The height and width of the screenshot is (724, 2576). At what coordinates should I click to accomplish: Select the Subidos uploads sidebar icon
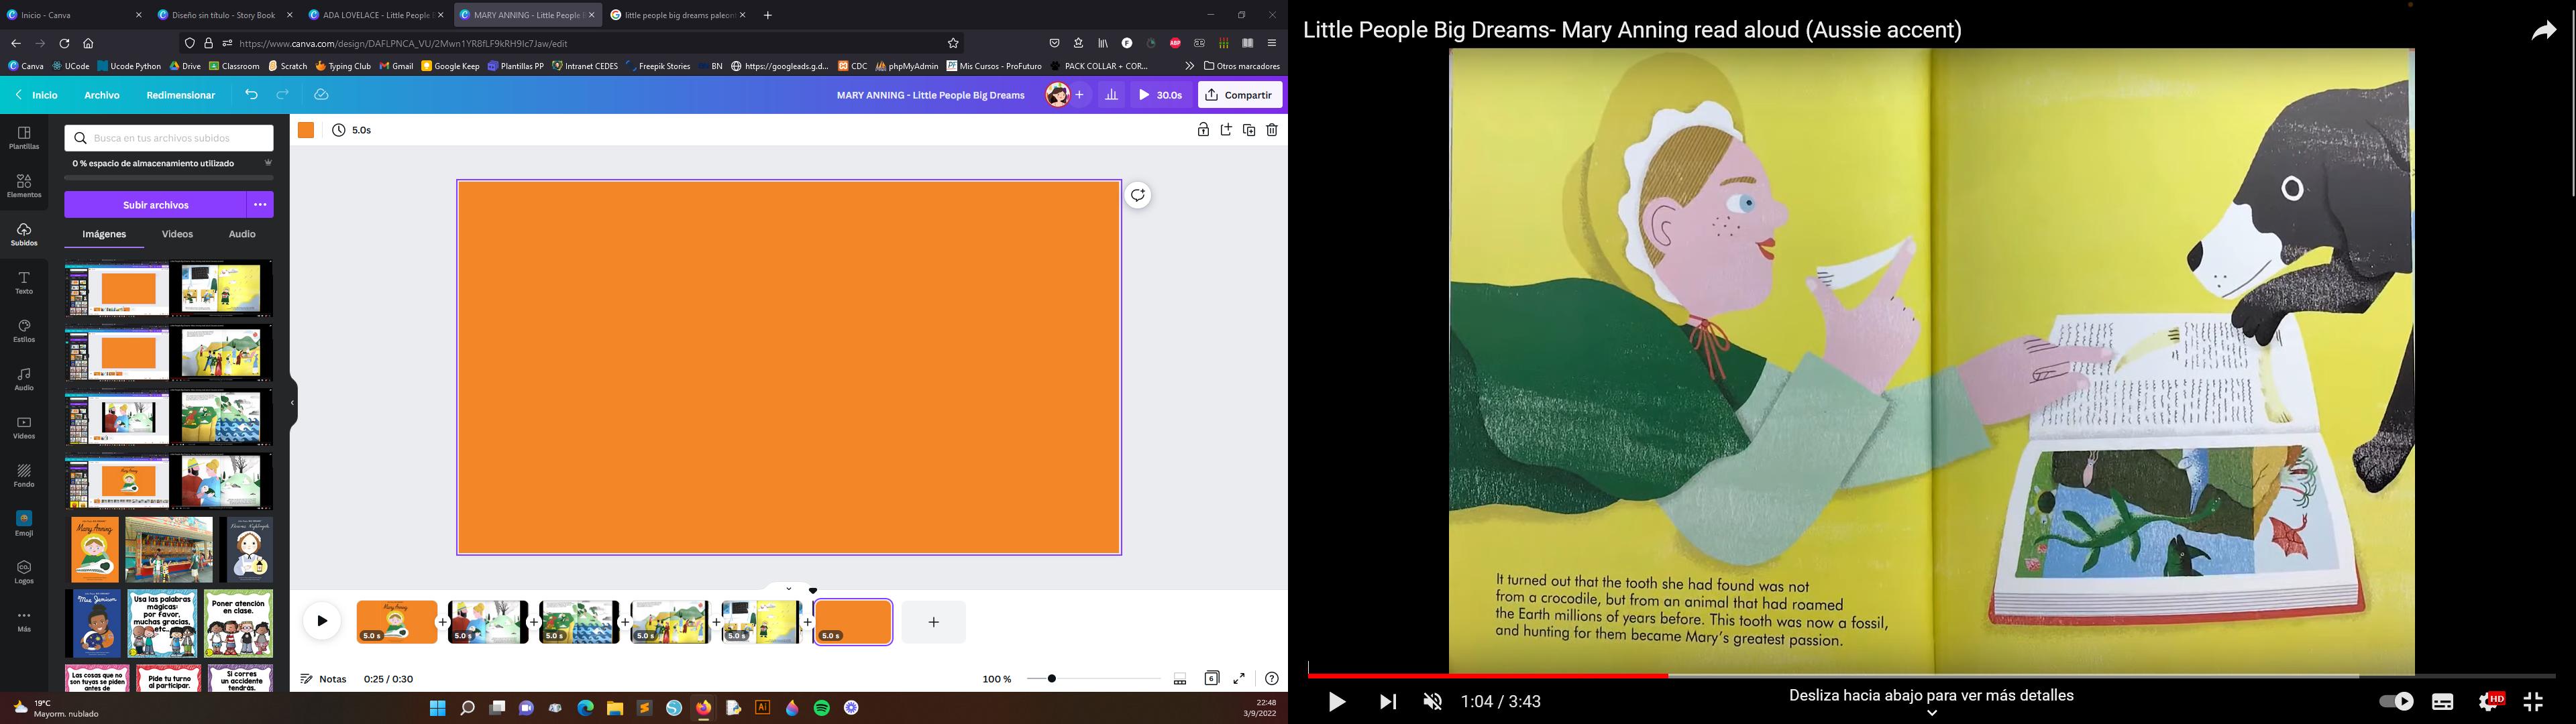[24, 235]
